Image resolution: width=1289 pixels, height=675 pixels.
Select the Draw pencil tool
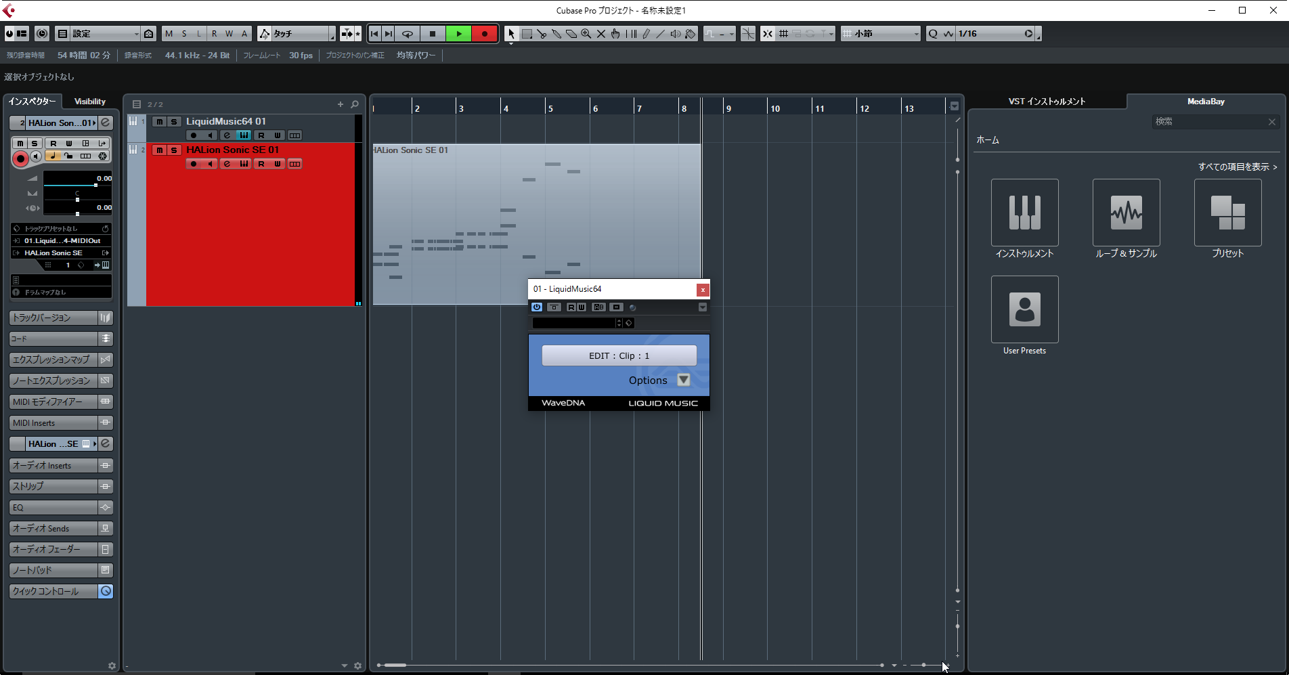tap(647, 34)
